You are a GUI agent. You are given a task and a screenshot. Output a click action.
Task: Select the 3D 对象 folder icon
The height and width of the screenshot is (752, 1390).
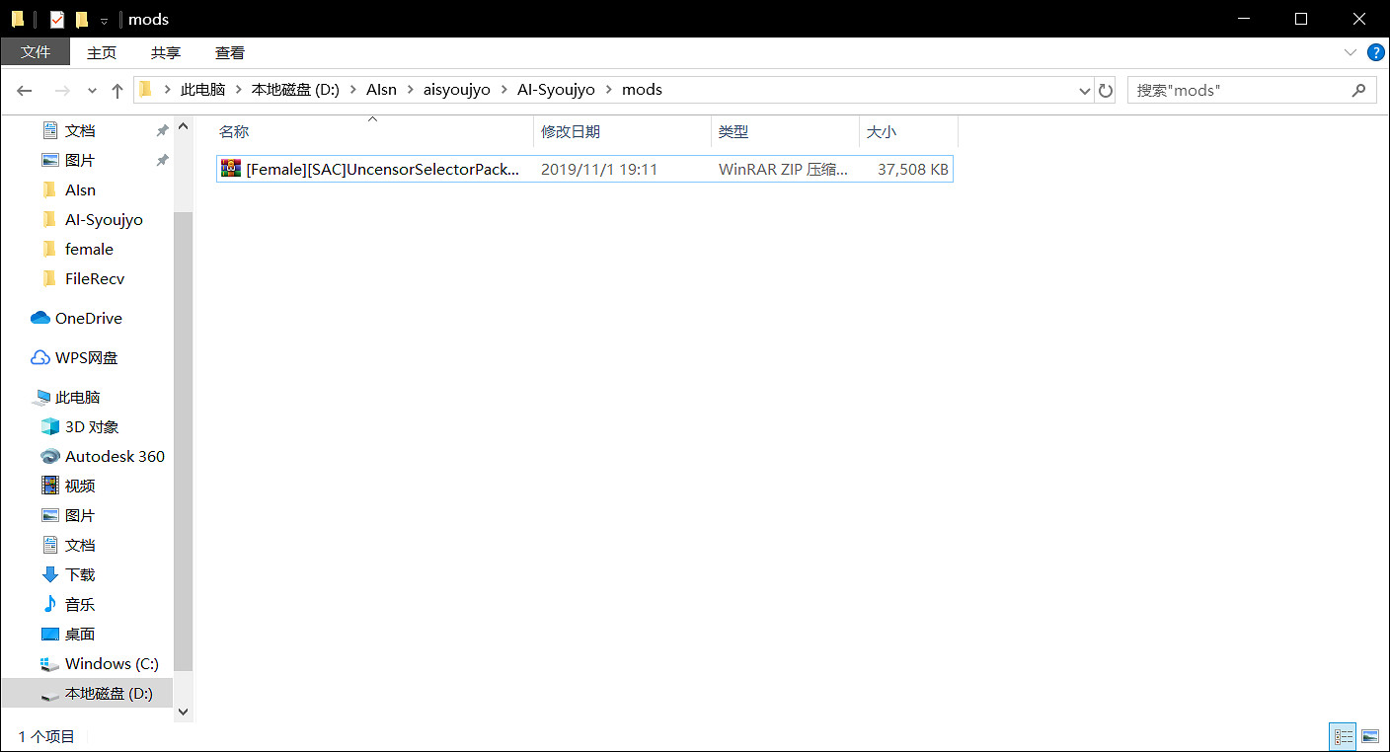tap(50, 426)
